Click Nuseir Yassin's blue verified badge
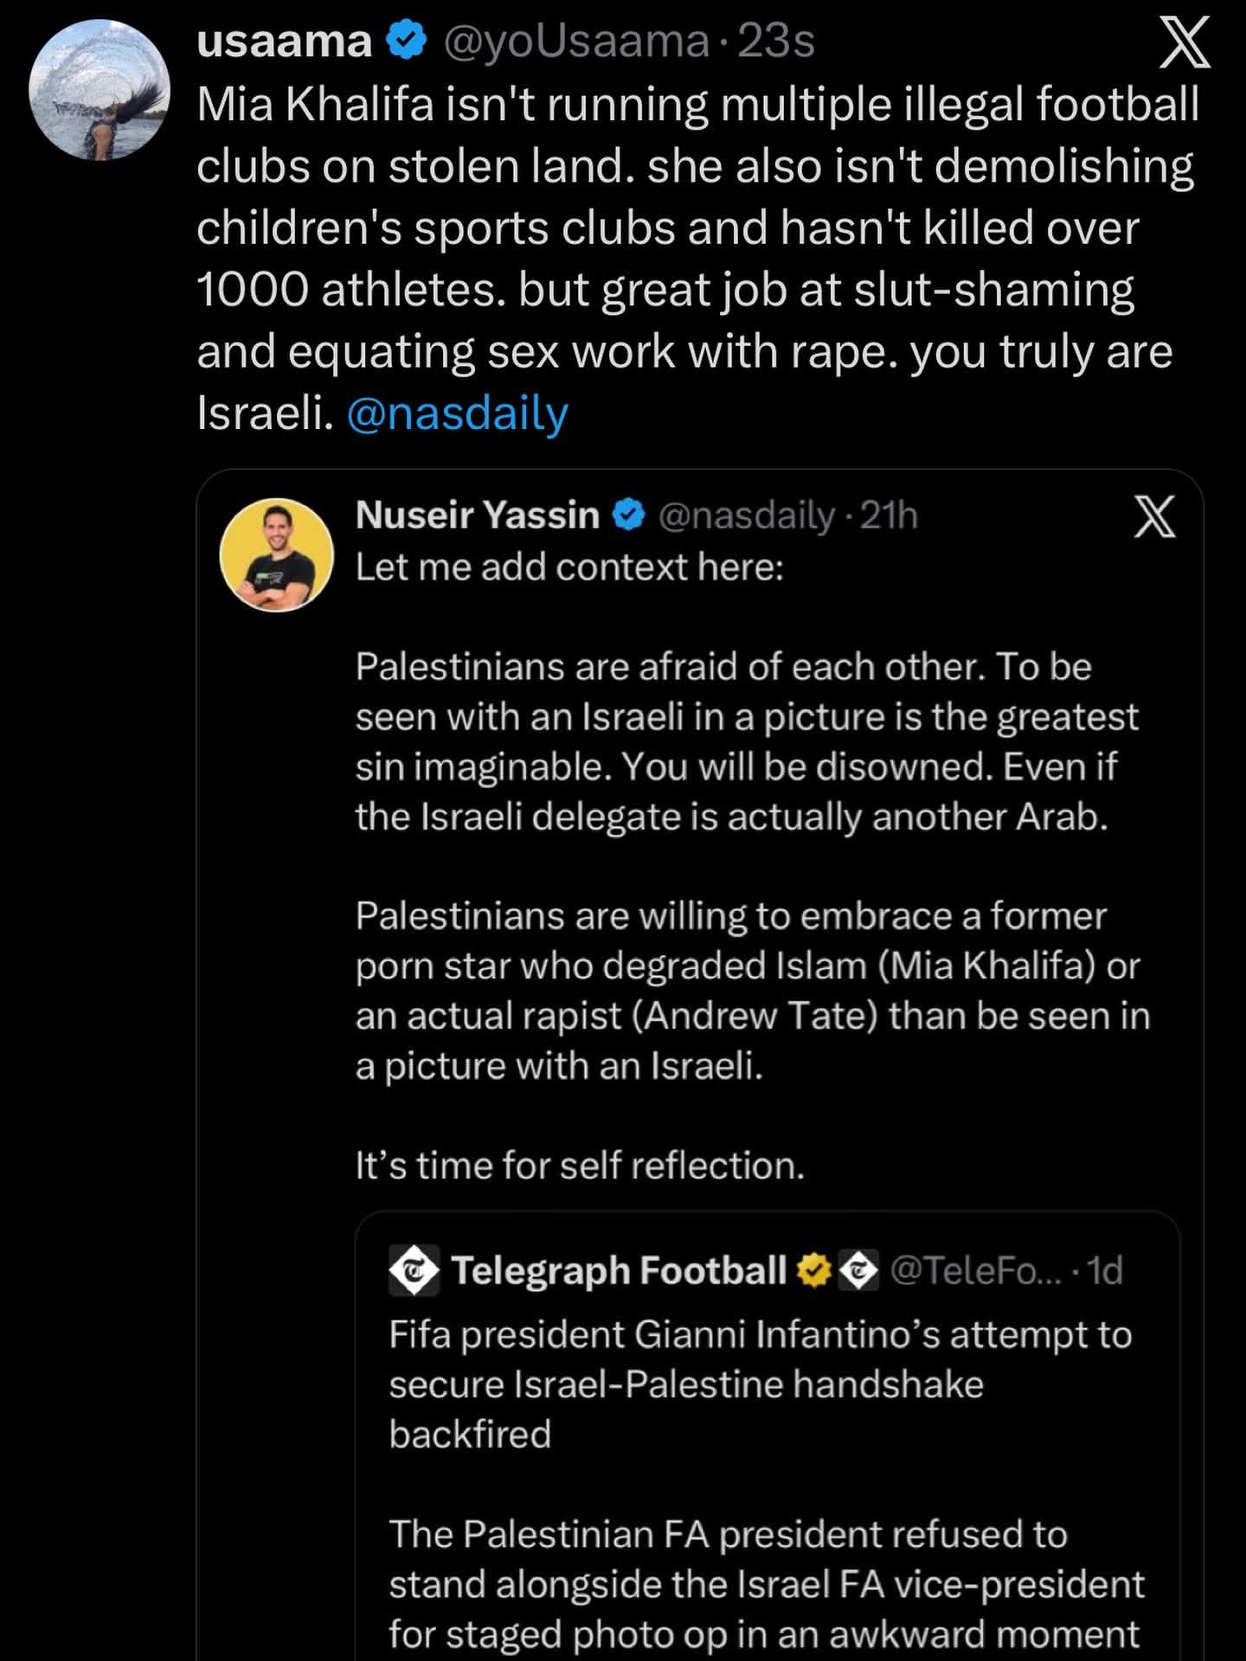Image resolution: width=1246 pixels, height=1661 pixels. (629, 515)
